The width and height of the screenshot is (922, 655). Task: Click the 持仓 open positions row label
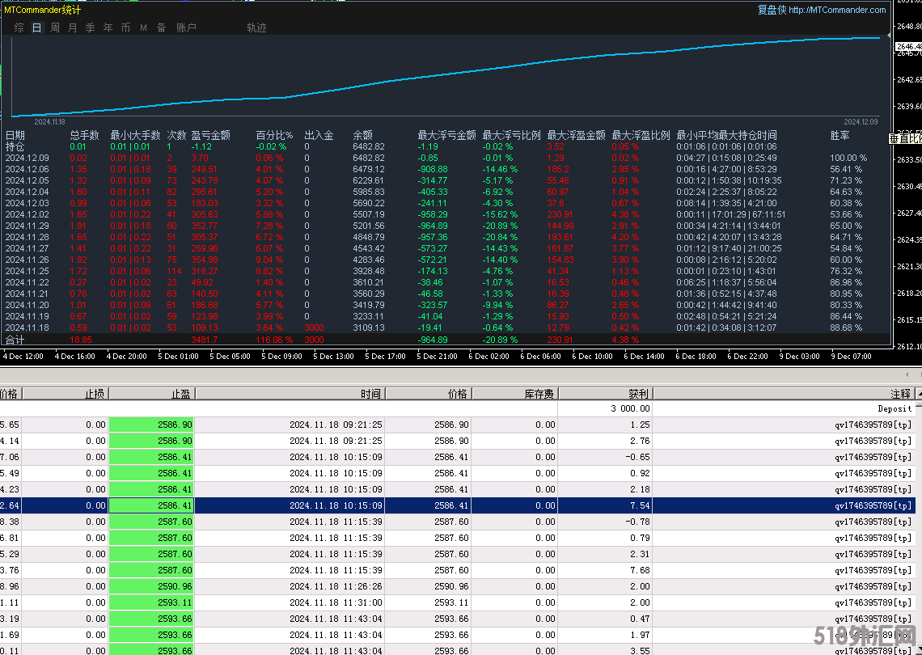15,146
